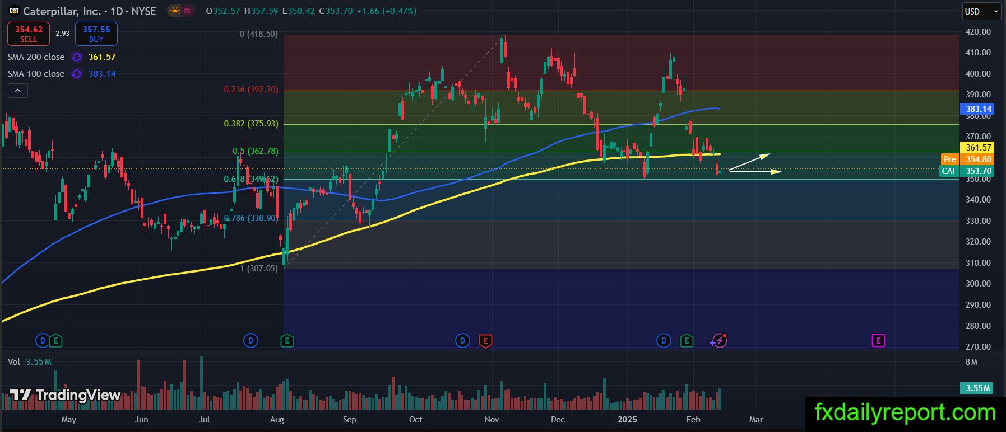Click the 1 (307.05) Fibonacci label
Viewport: 1006px width, 432px height.
pos(258,269)
